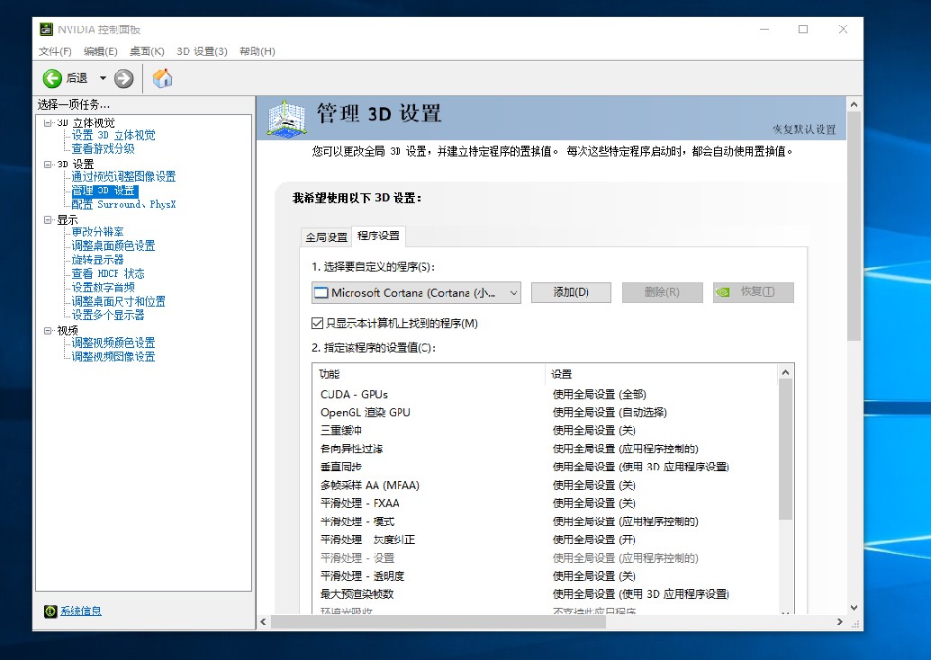The image size is (931, 660).
Task: Open the Microsoft Cortana program dropdown
Action: click(512, 292)
